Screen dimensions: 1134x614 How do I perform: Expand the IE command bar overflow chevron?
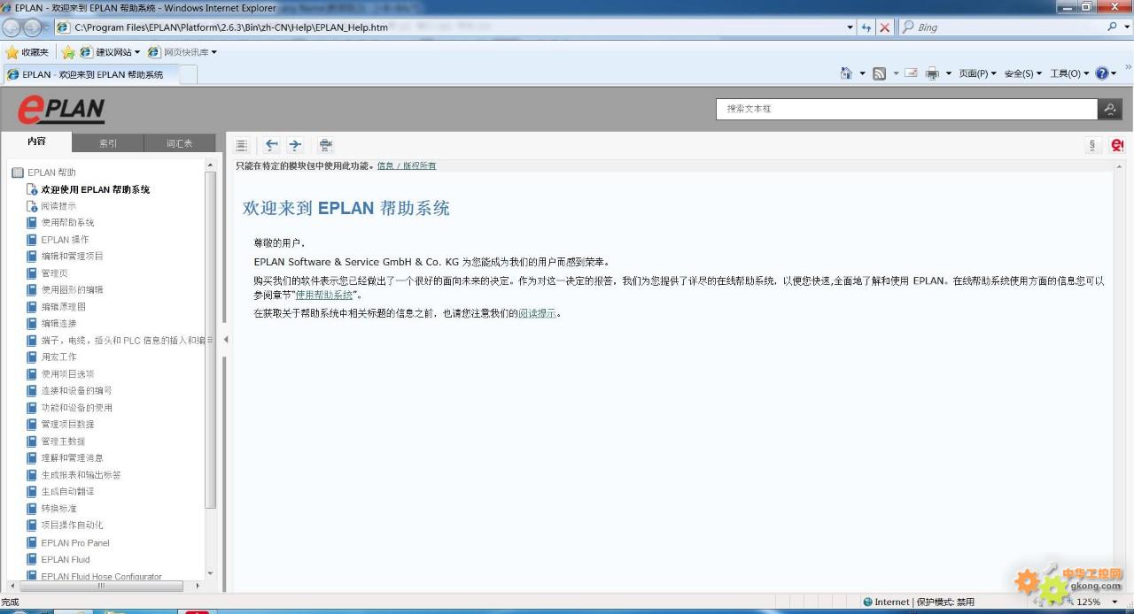point(1128,68)
